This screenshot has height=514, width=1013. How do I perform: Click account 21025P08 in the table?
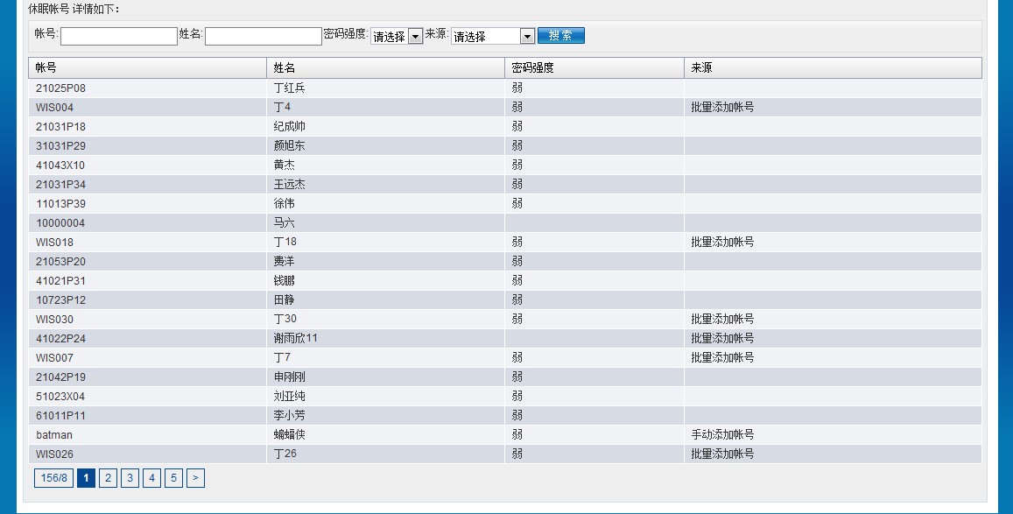(60, 88)
